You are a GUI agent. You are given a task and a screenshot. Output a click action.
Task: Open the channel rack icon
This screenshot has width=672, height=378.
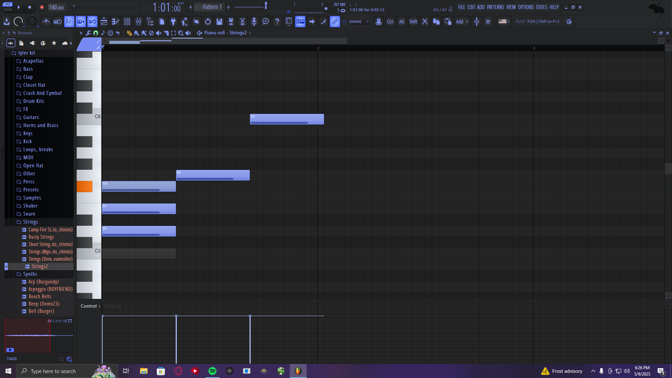click(x=127, y=22)
